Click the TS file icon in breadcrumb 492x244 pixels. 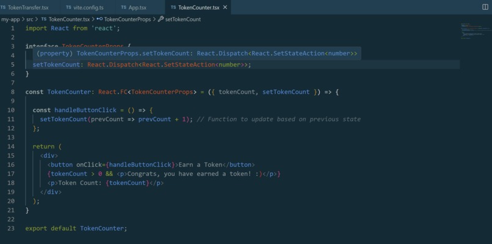point(44,19)
